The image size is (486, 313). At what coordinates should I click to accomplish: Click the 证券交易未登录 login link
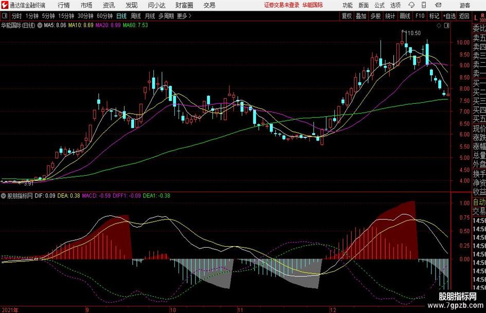pyautogui.click(x=282, y=5)
